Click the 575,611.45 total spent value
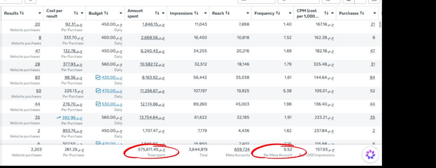Image resolution: width=436 pixels, height=168 pixels. tap(152, 149)
